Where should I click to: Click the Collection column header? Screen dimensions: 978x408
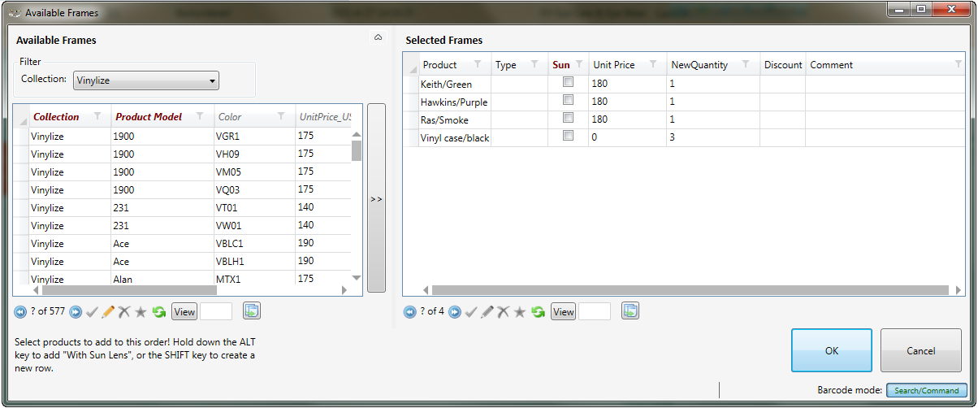(x=56, y=117)
